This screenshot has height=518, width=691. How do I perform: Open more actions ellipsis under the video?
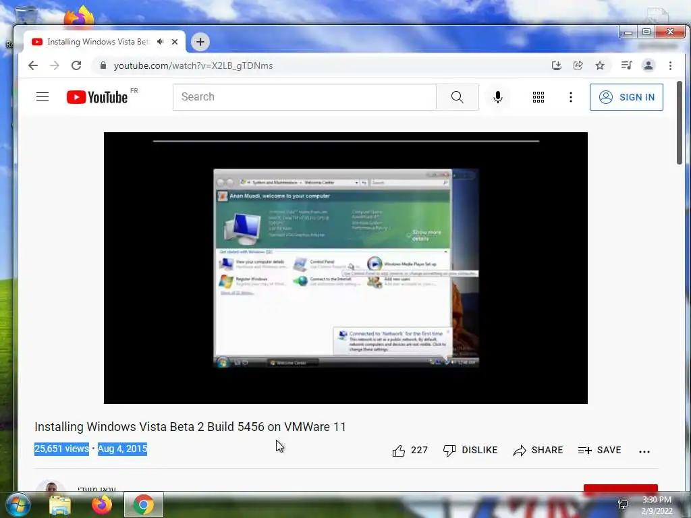644,451
